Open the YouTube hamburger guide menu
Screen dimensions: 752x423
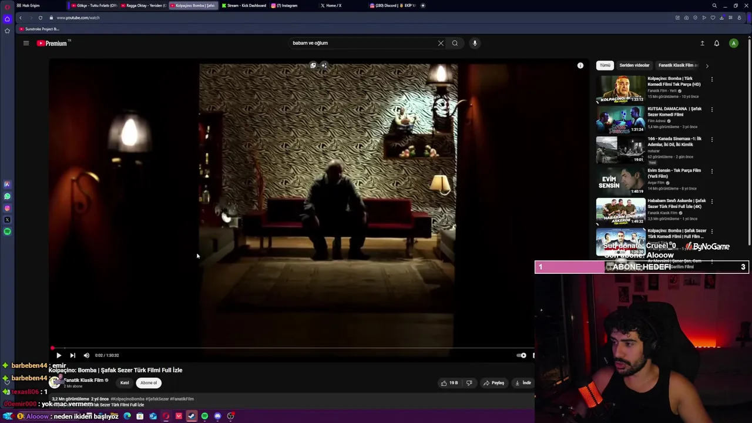tap(26, 43)
